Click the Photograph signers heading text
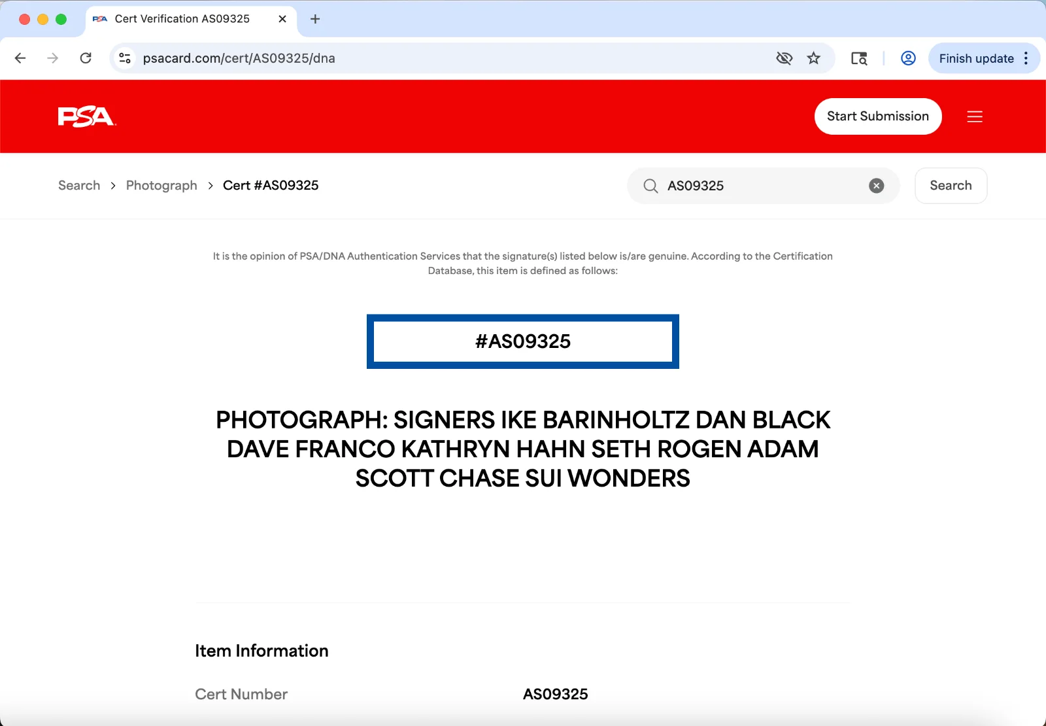The image size is (1046, 726). coord(523,449)
